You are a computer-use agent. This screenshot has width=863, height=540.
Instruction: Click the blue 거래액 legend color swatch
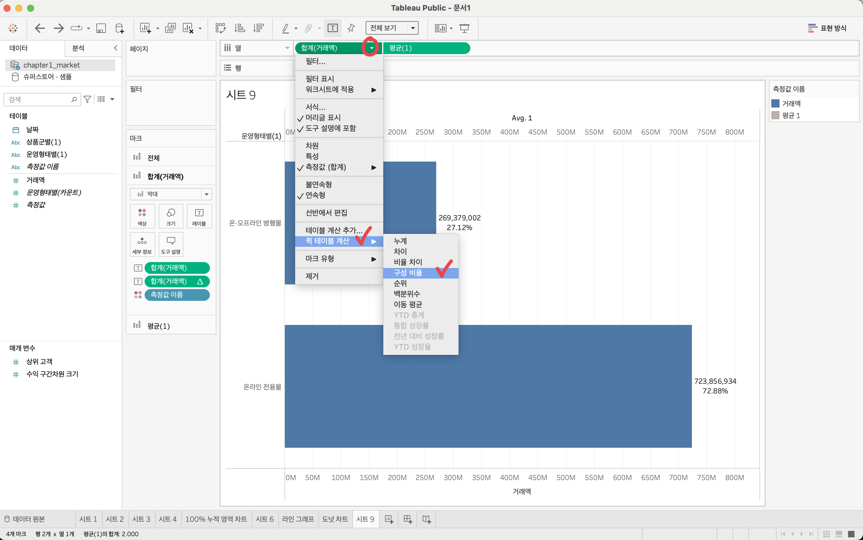coord(775,104)
